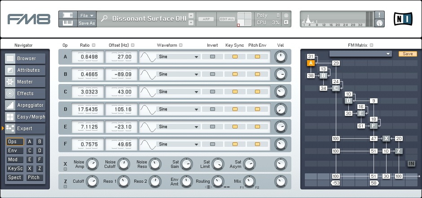Screen dimensions: 422x198
Task: Adjust the filter Cutoff knob
Action: coord(92,181)
